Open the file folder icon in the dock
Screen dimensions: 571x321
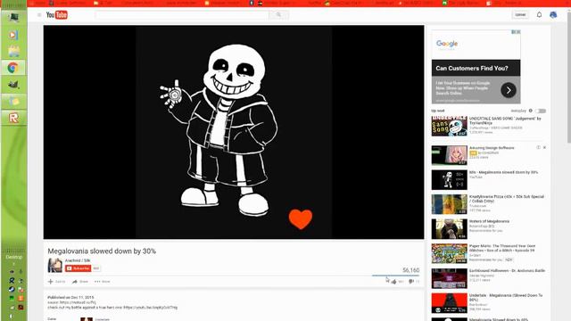tap(14, 52)
